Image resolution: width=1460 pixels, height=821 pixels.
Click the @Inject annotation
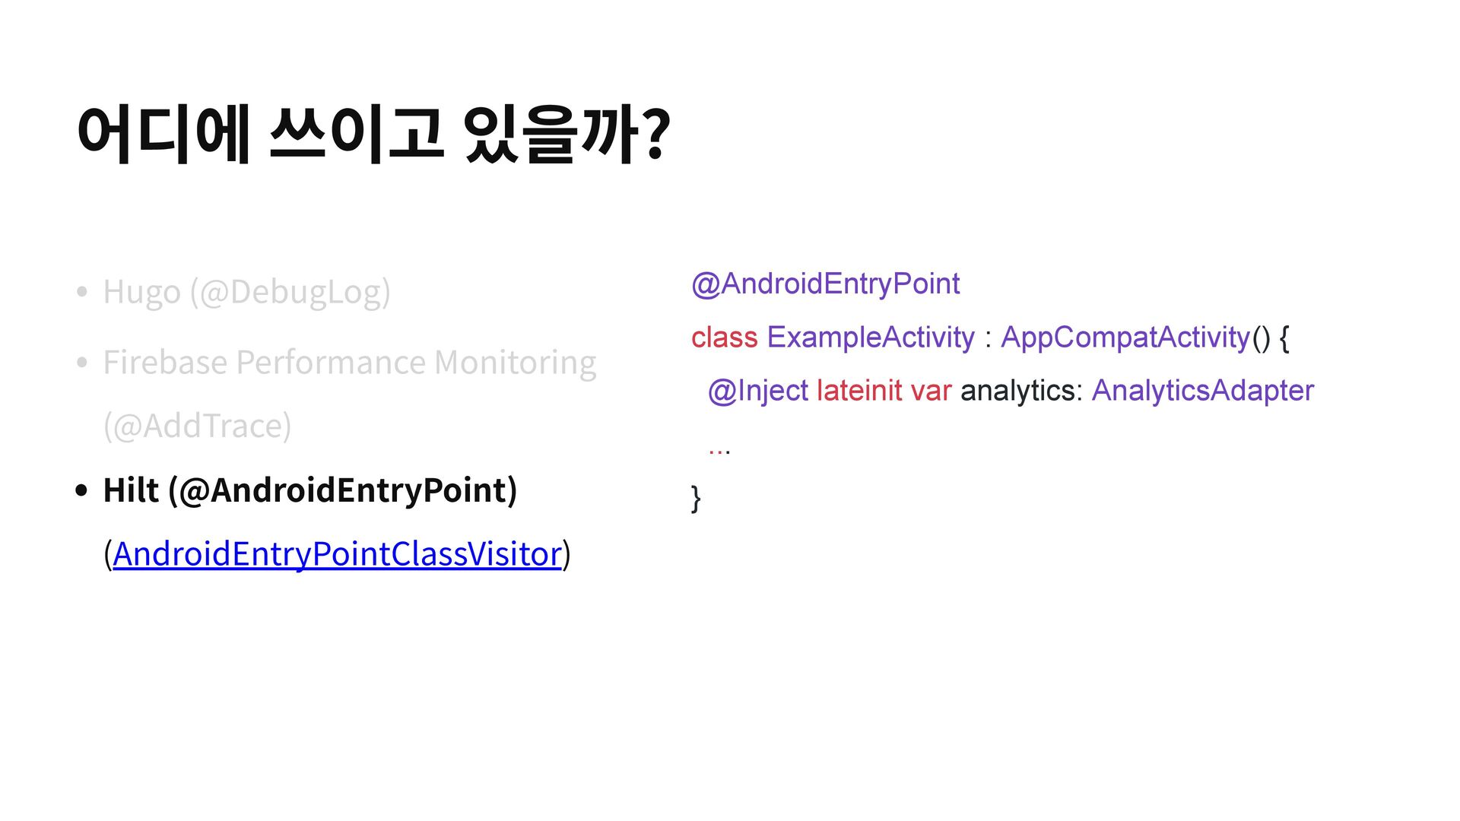point(758,391)
